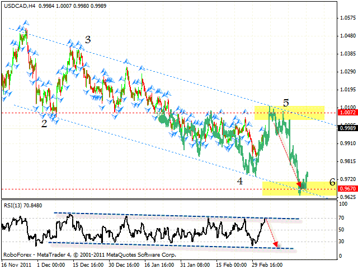Click the wave 2 label
The width and height of the screenshot is (358, 269).
click(44, 123)
